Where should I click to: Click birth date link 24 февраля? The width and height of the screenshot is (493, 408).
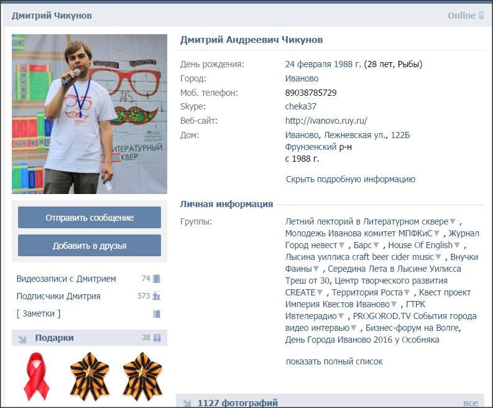tap(308, 64)
